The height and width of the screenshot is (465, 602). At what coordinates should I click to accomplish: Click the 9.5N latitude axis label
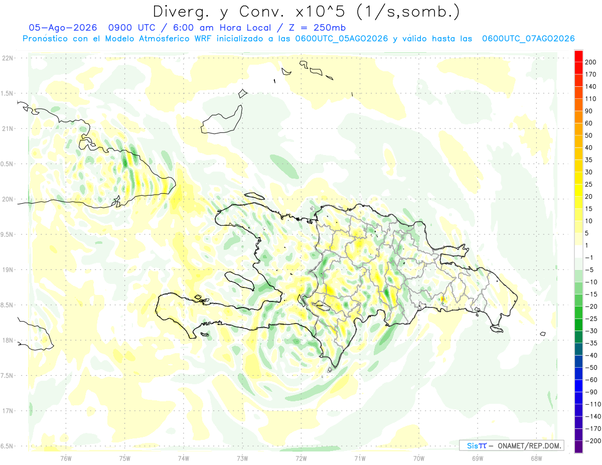(7, 234)
